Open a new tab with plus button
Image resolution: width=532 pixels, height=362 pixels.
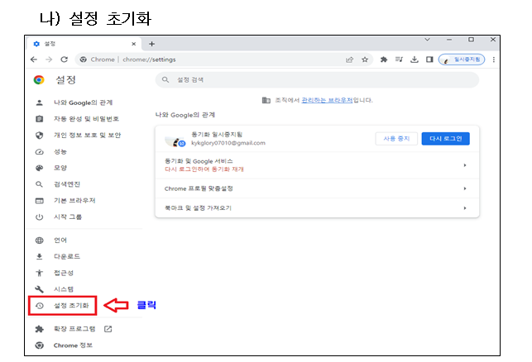(151, 44)
